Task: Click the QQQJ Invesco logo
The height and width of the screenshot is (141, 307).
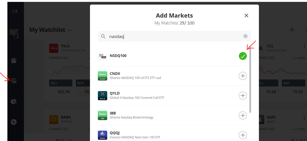Action: click(x=102, y=135)
